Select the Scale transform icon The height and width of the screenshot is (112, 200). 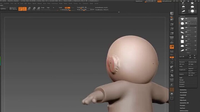pos(34,9)
